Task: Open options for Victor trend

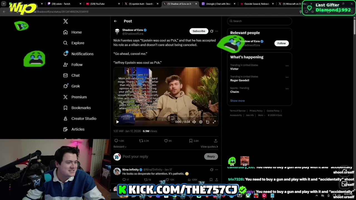Action: [x=287, y=66]
